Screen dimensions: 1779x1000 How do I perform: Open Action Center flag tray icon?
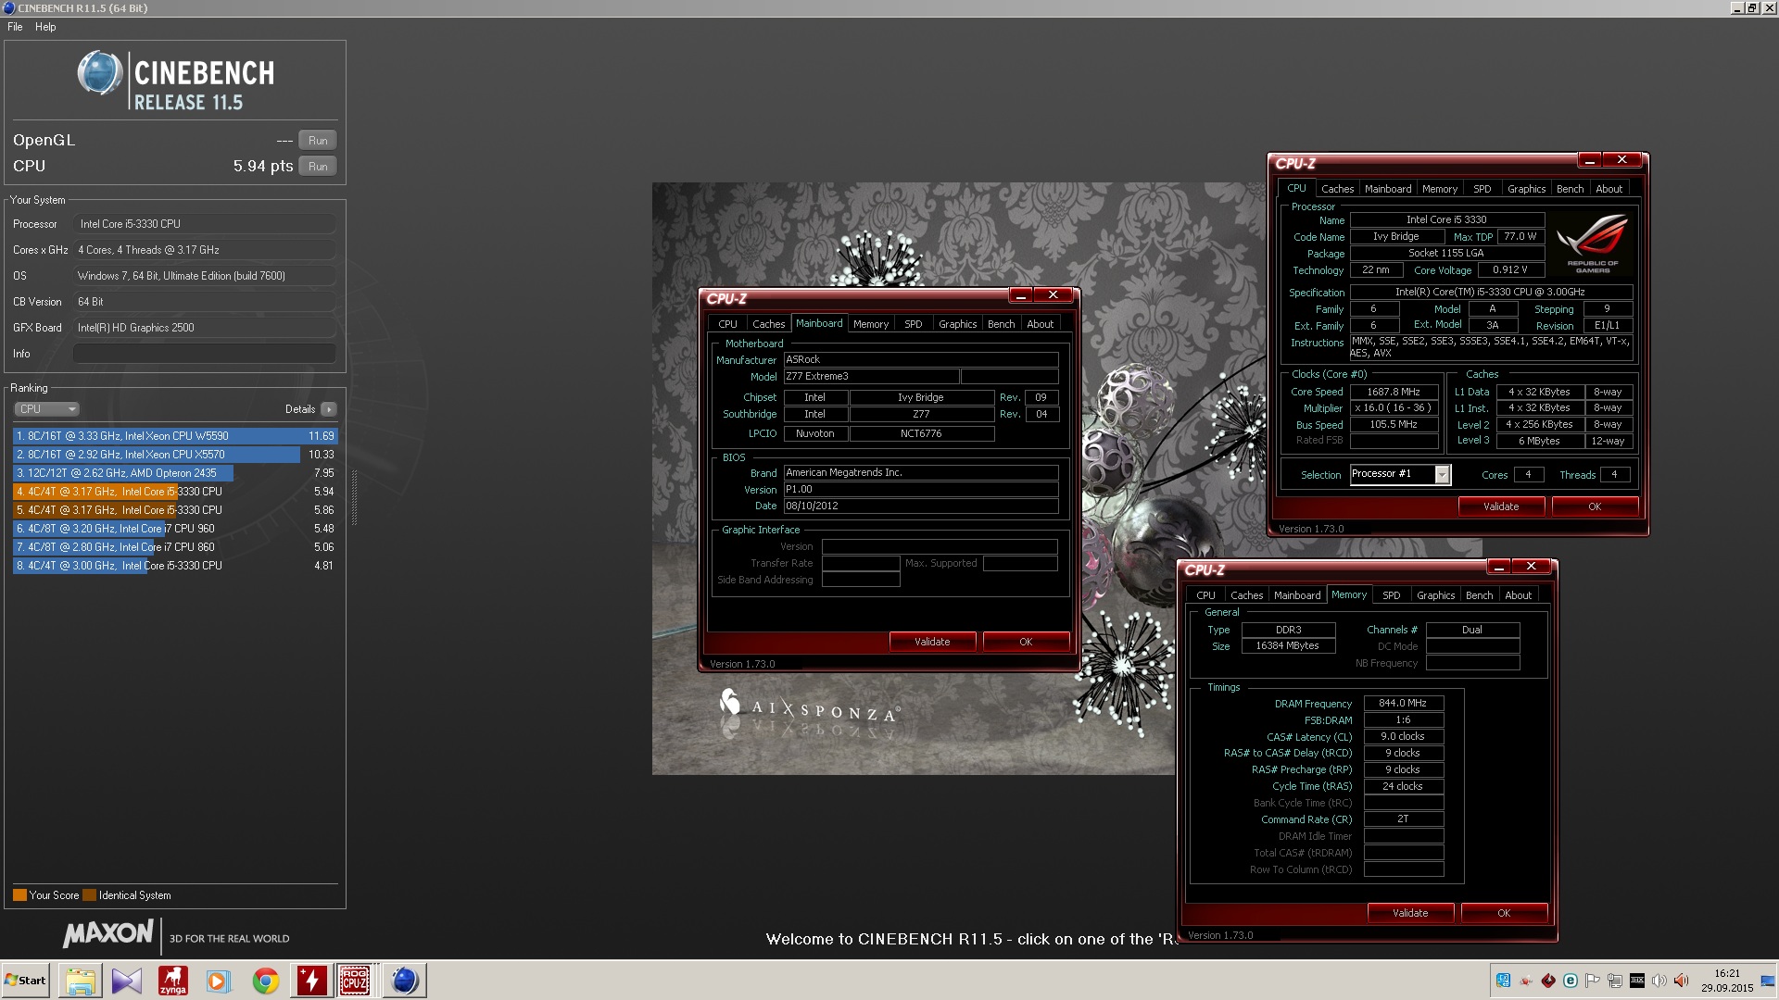[x=1593, y=981]
